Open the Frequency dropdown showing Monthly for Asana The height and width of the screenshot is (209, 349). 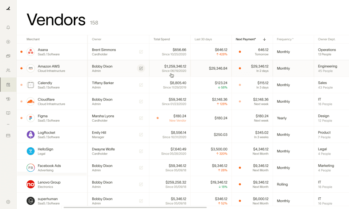coord(283,52)
